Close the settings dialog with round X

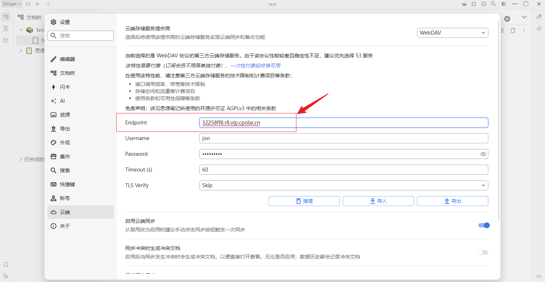tap(507, 19)
